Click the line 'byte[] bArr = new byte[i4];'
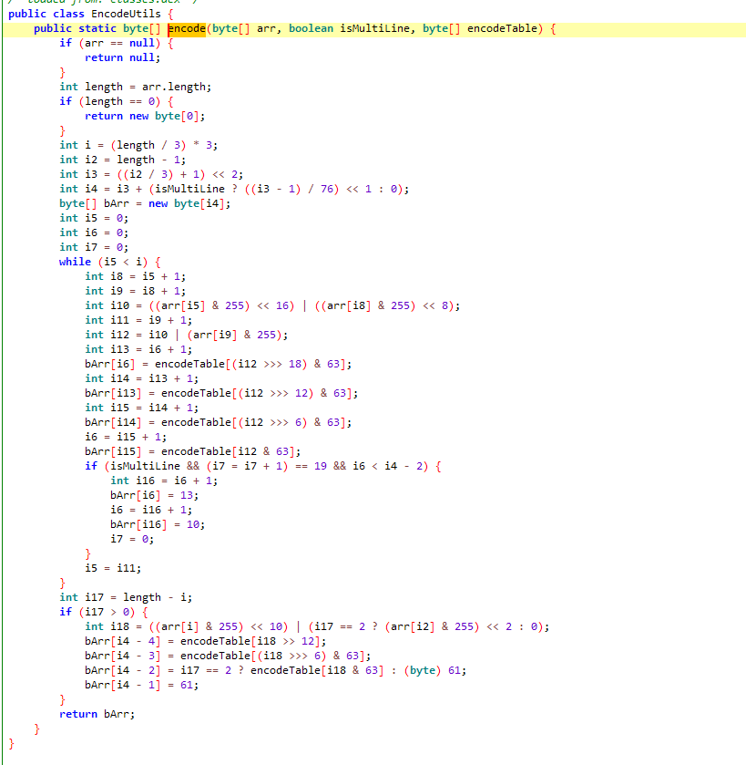Viewport: 746px width, 765px height. point(145,203)
